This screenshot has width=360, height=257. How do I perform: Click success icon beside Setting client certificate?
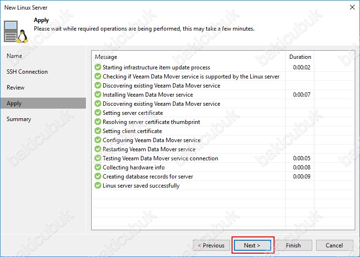[x=98, y=131]
